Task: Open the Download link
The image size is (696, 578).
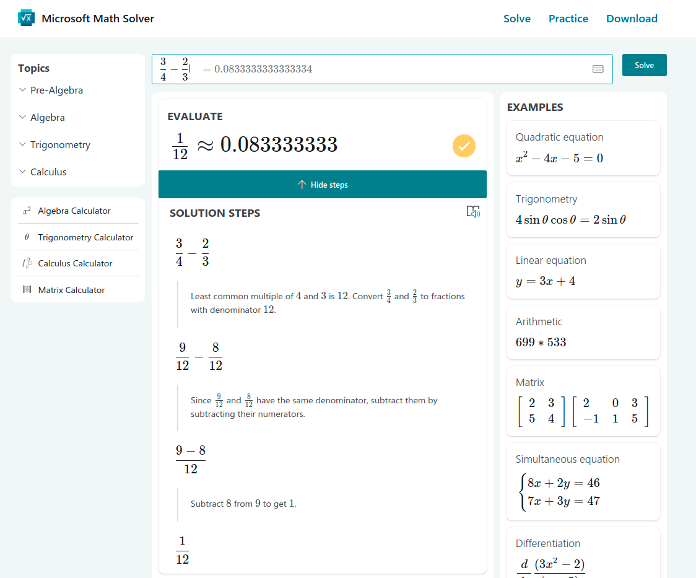Action: pyautogui.click(x=632, y=19)
